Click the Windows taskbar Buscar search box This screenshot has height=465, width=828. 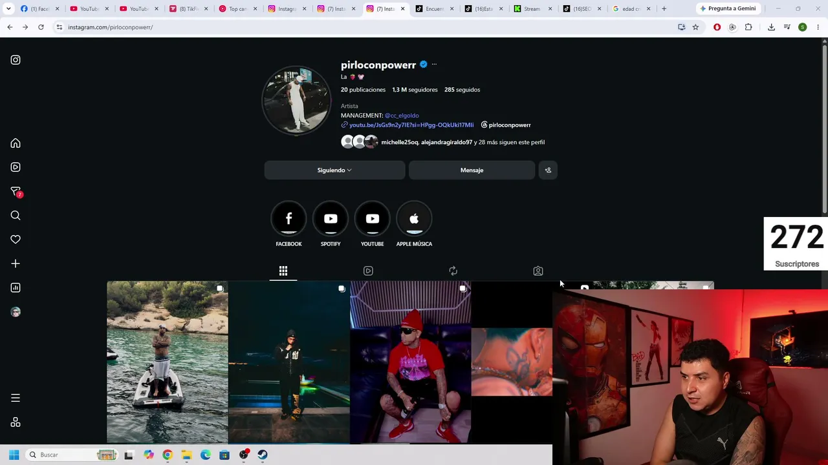(x=72, y=455)
